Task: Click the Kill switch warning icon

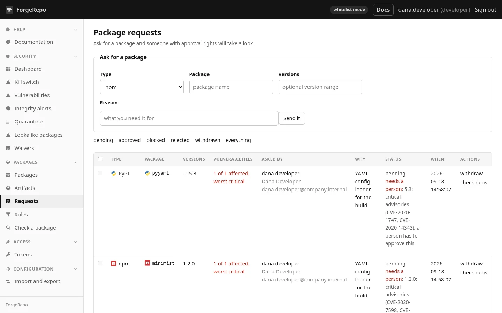Action: pos(8,82)
